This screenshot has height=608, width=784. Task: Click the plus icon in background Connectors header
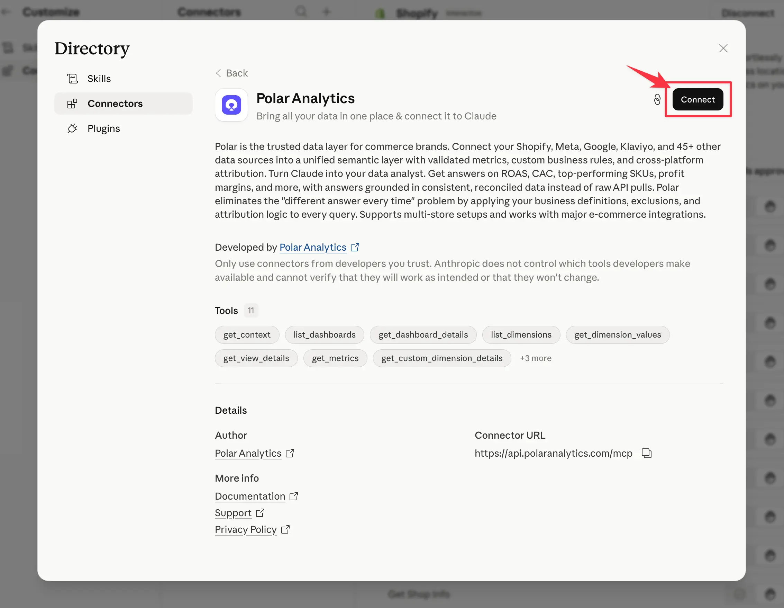click(326, 11)
